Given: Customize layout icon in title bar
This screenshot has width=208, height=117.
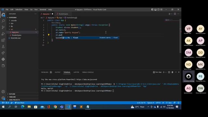Looking at the screenshot, I should tap(161, 9).
